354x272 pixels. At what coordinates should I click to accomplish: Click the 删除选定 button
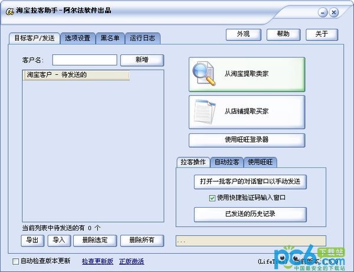tap(95, 240)
